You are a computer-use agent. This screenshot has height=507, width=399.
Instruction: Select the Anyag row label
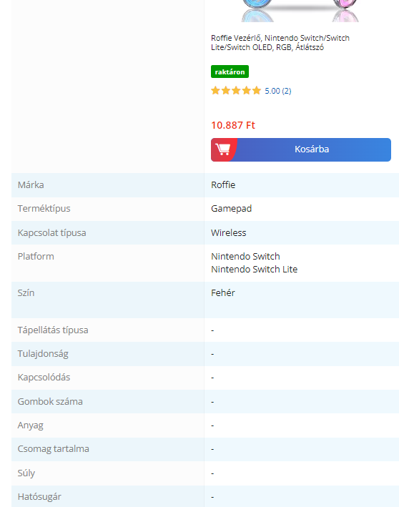31,425
